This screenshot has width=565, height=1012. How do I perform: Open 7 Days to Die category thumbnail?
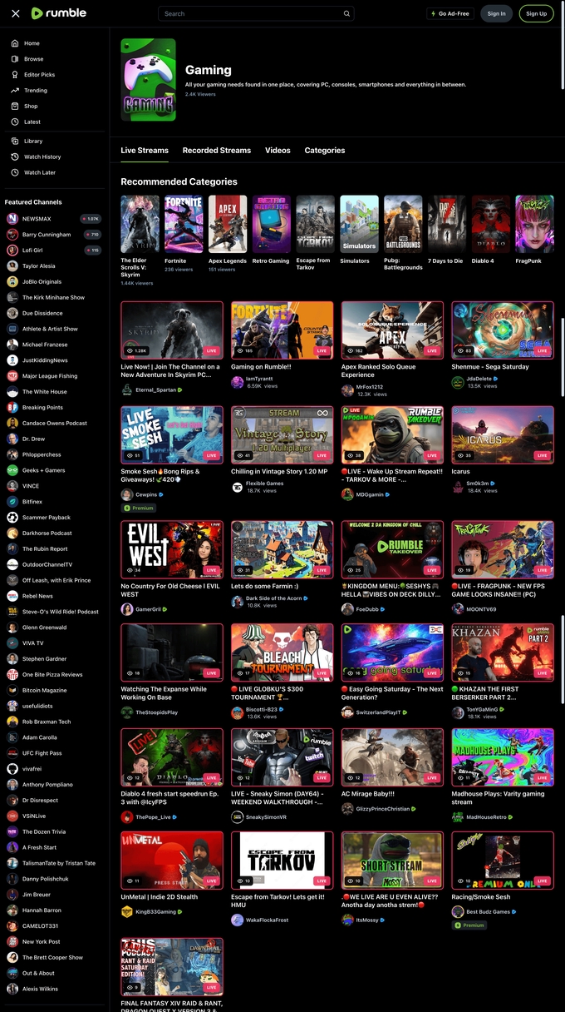(447, 224)
